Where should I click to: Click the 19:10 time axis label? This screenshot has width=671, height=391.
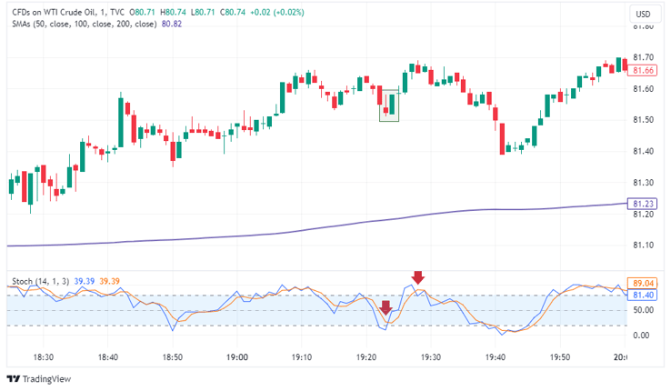(302, 356)
